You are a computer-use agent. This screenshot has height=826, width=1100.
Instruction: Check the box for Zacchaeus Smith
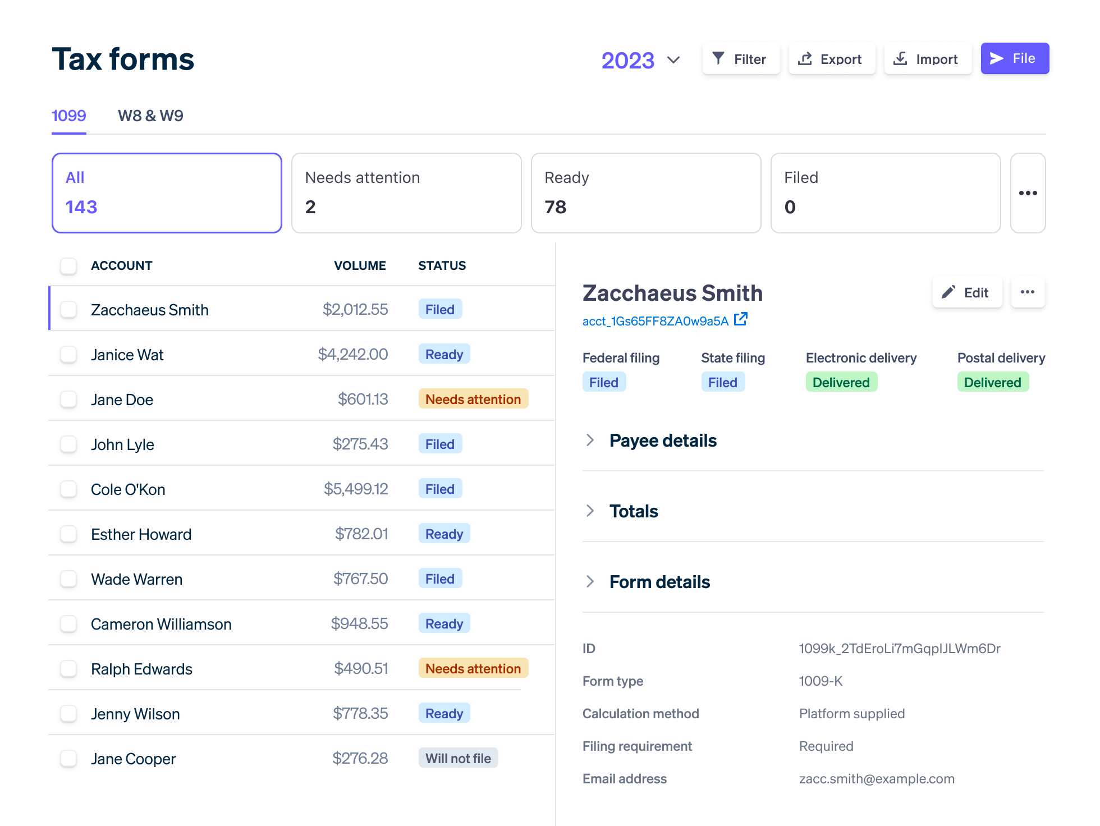68,309
